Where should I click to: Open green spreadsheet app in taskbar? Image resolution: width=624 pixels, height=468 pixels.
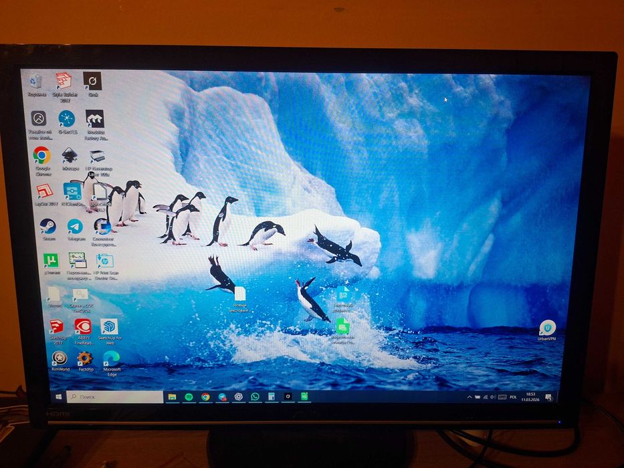point(304,396)
